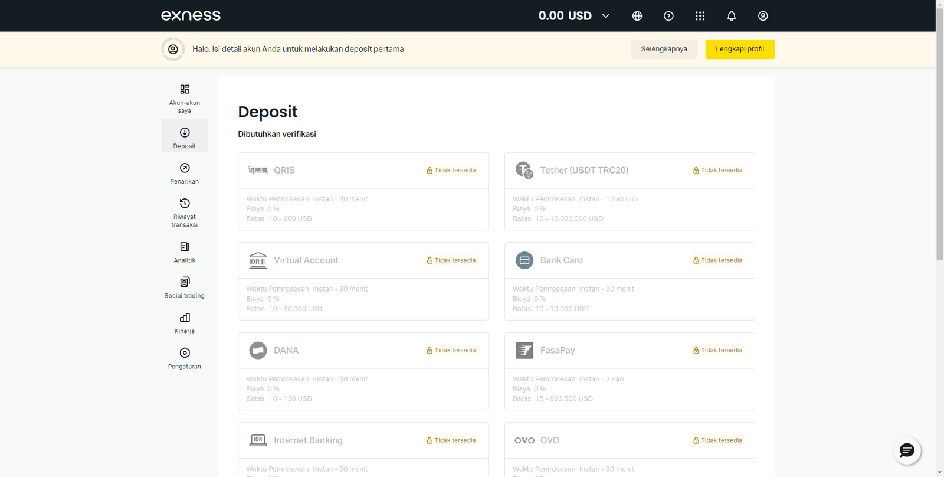Open Riwayat transaksi history icon
This screenshot has width=944, height=477.
(x=185, y=212)
